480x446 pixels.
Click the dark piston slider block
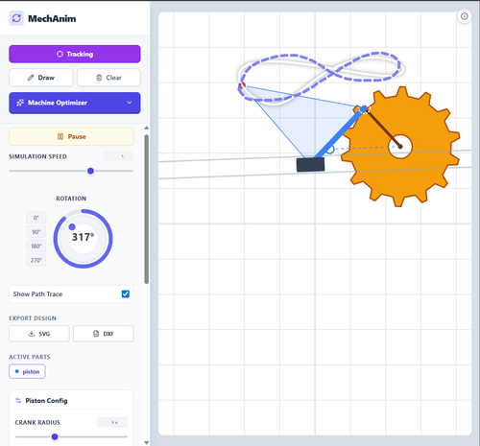pos(310,165)
